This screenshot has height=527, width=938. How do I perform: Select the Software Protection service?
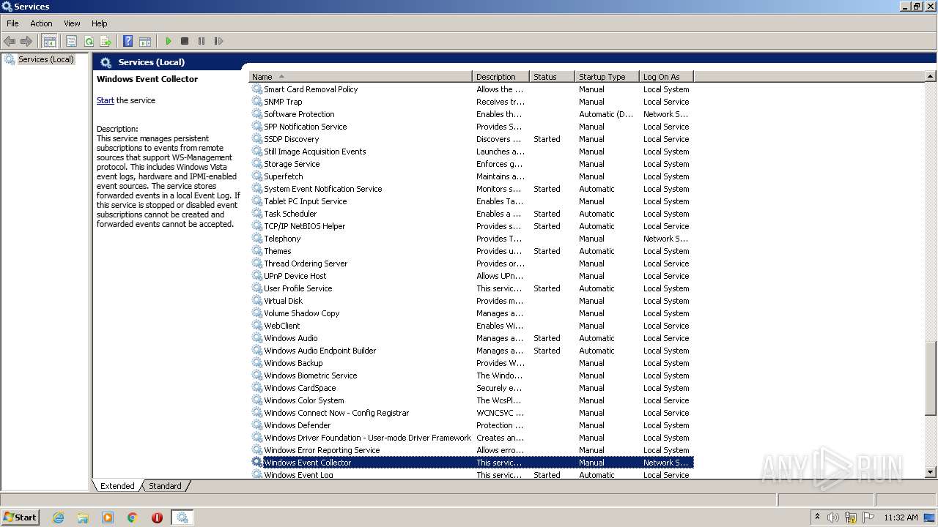[x=471, y=114]
